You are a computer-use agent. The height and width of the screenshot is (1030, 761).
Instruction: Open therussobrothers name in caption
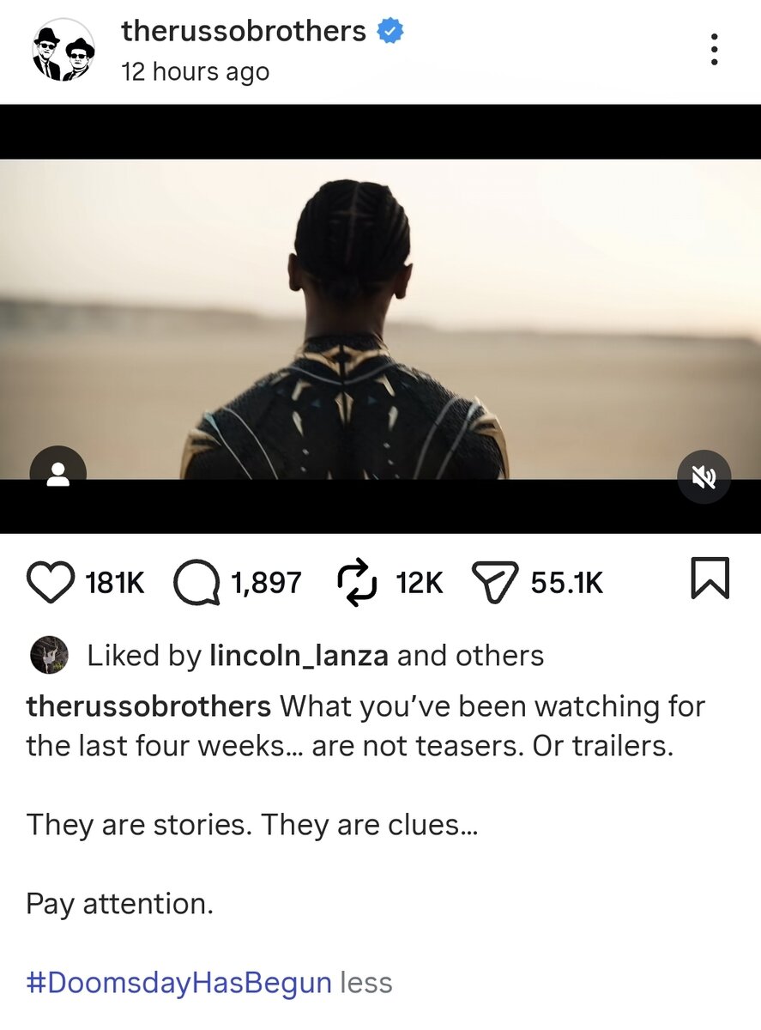tap(148, 707)
